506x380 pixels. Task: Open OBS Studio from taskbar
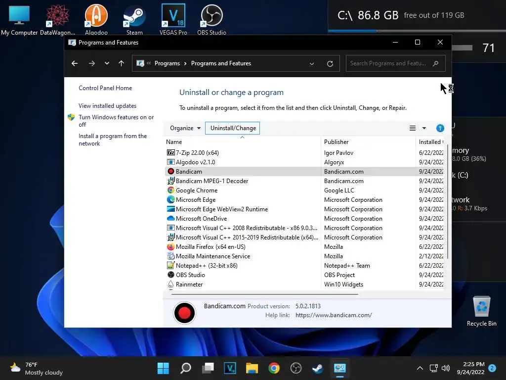(x=295, y=368)
